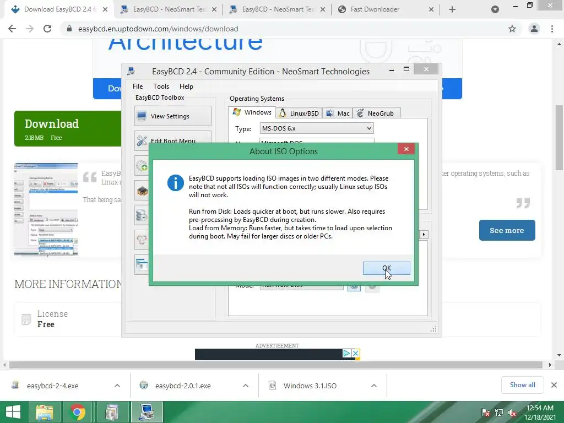Click the ISO mode info icon behind dialog
Image resolution: width=564 pixels, height=423 pixels.
[354, 286]
